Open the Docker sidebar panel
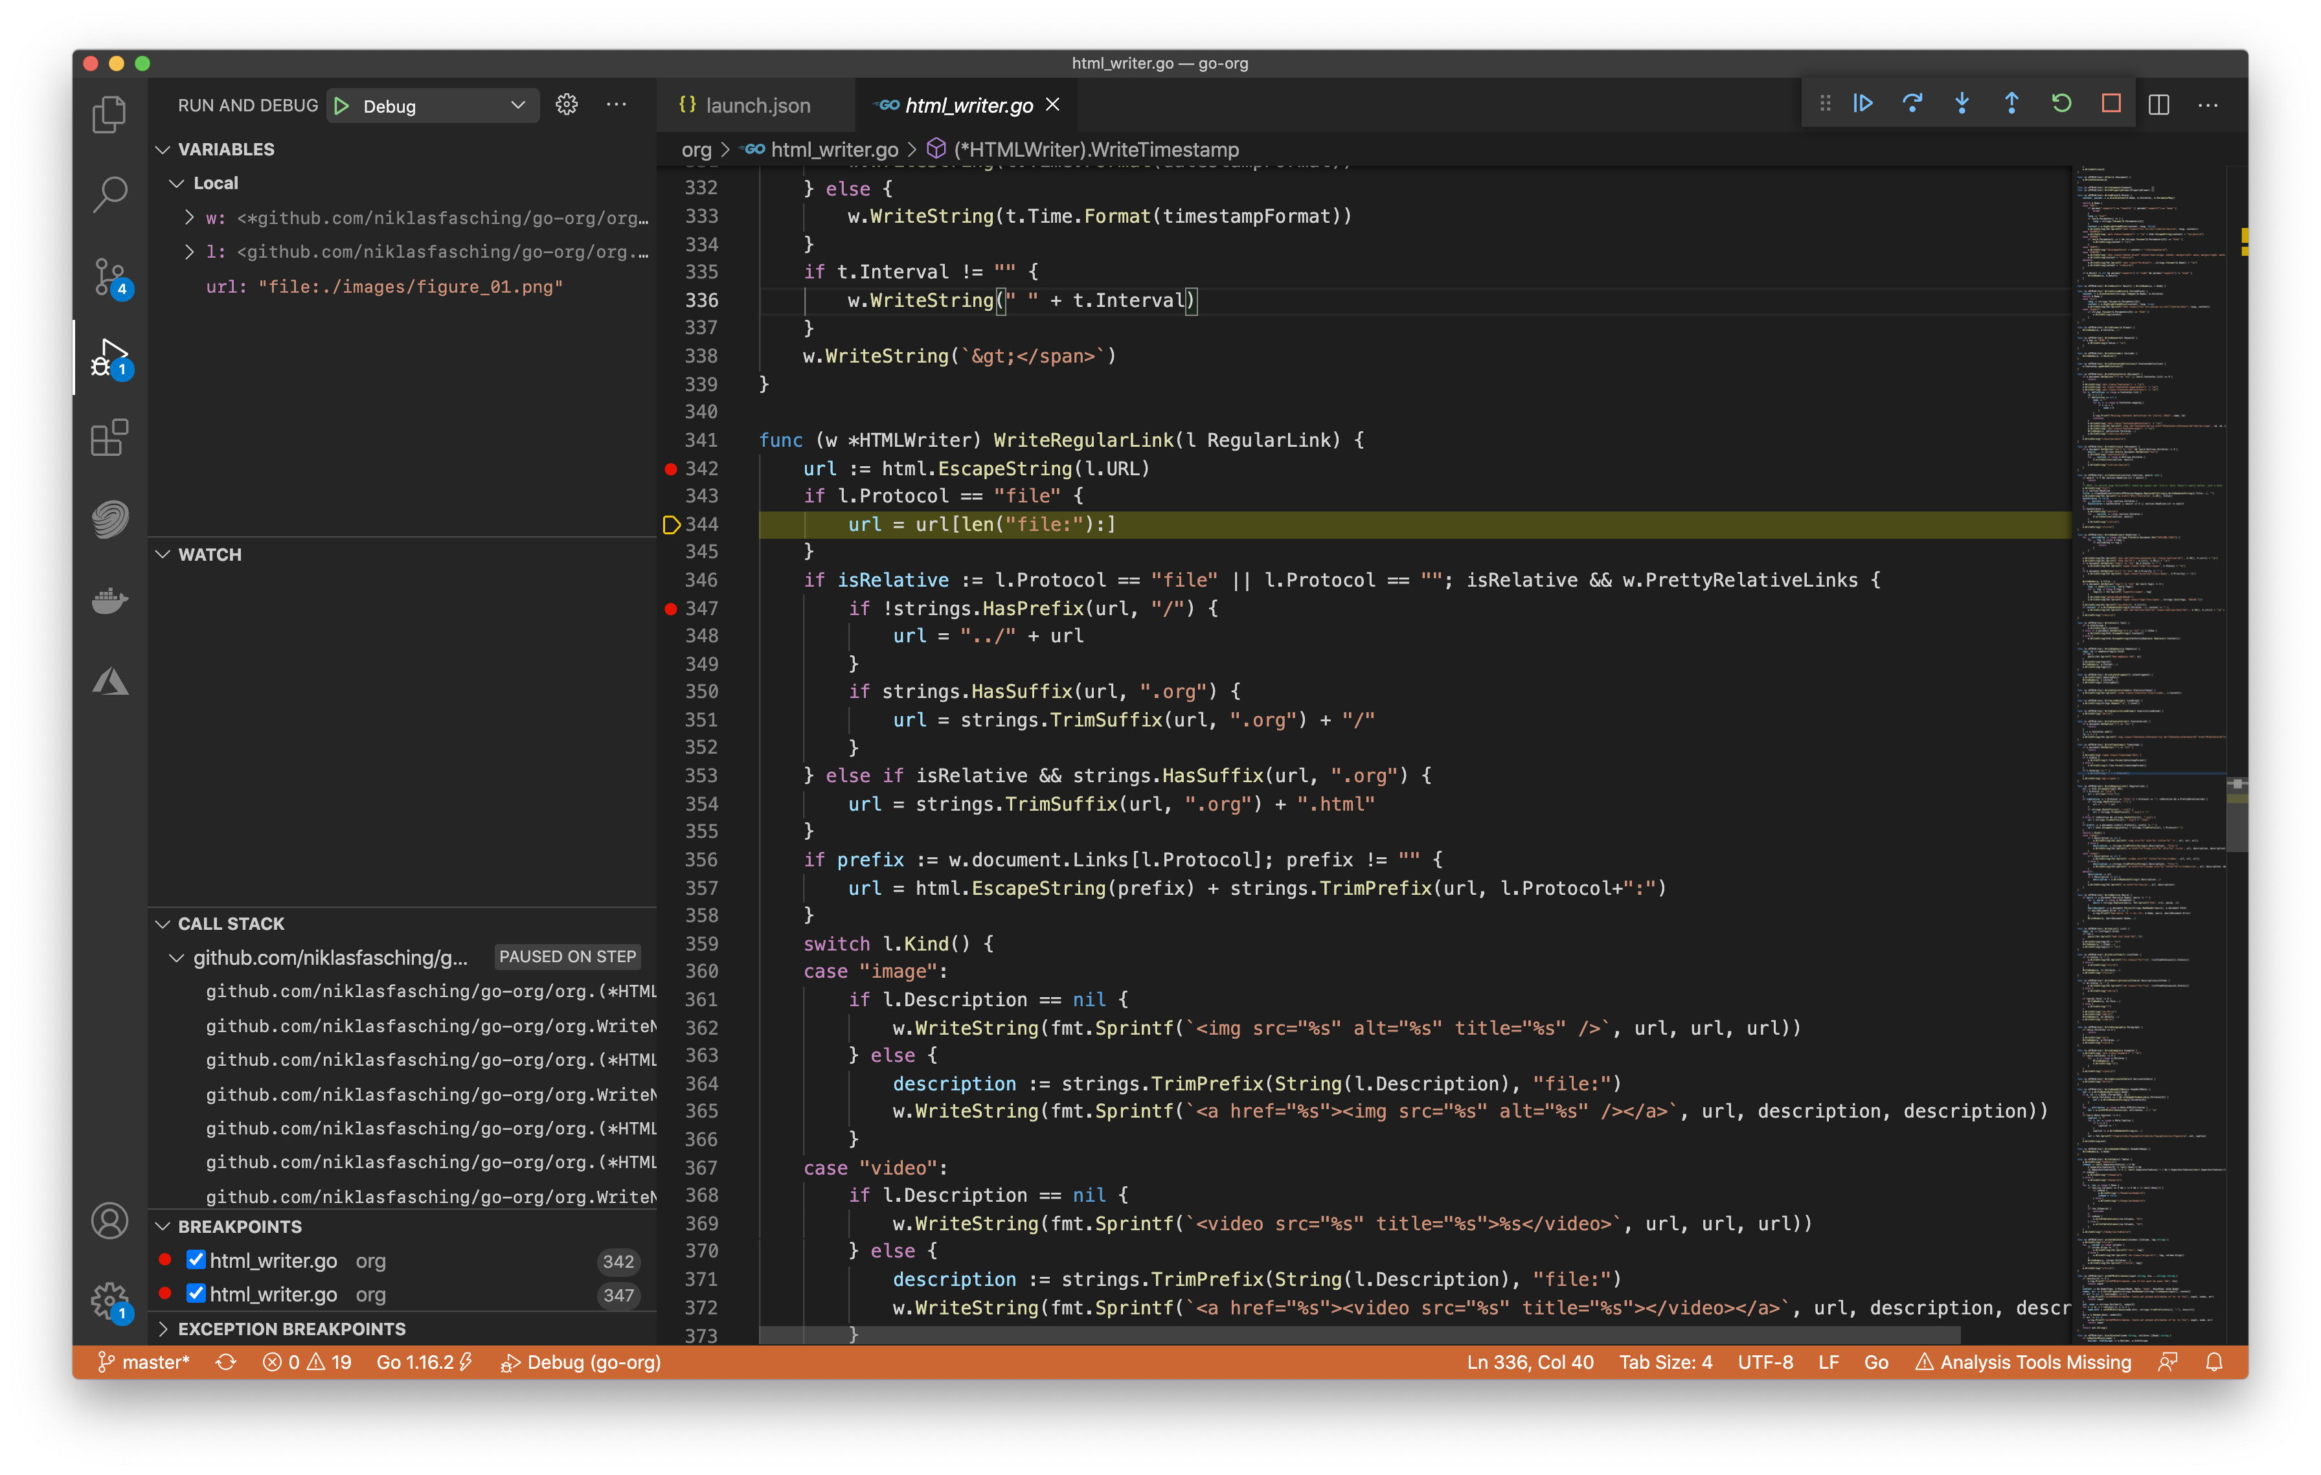Screen dimensions: 2321x1475 point(110,600)
